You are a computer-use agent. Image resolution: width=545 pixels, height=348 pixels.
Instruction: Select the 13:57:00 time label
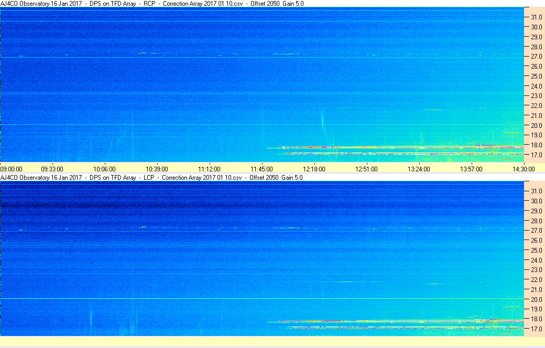[471, 169]
